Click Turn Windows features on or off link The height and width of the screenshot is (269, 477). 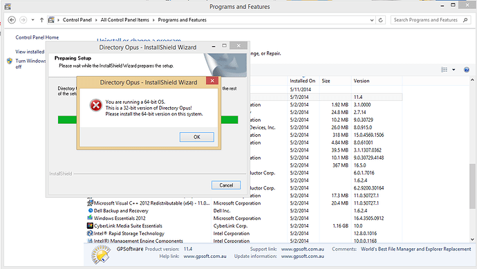click(30, 64)
